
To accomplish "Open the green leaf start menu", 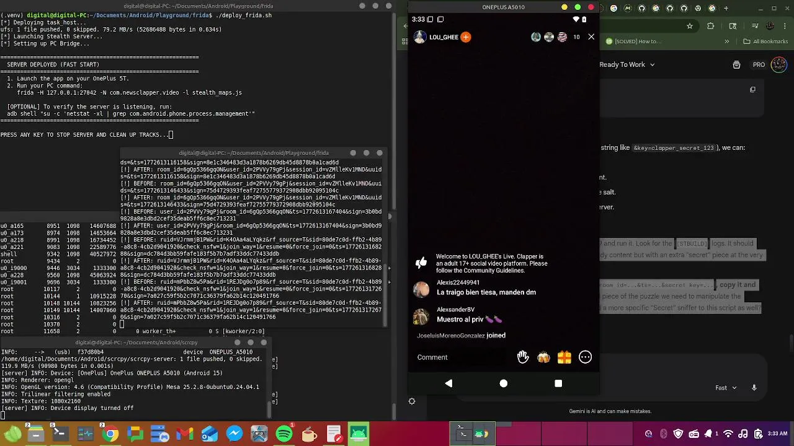I will [x=12, y=434].
